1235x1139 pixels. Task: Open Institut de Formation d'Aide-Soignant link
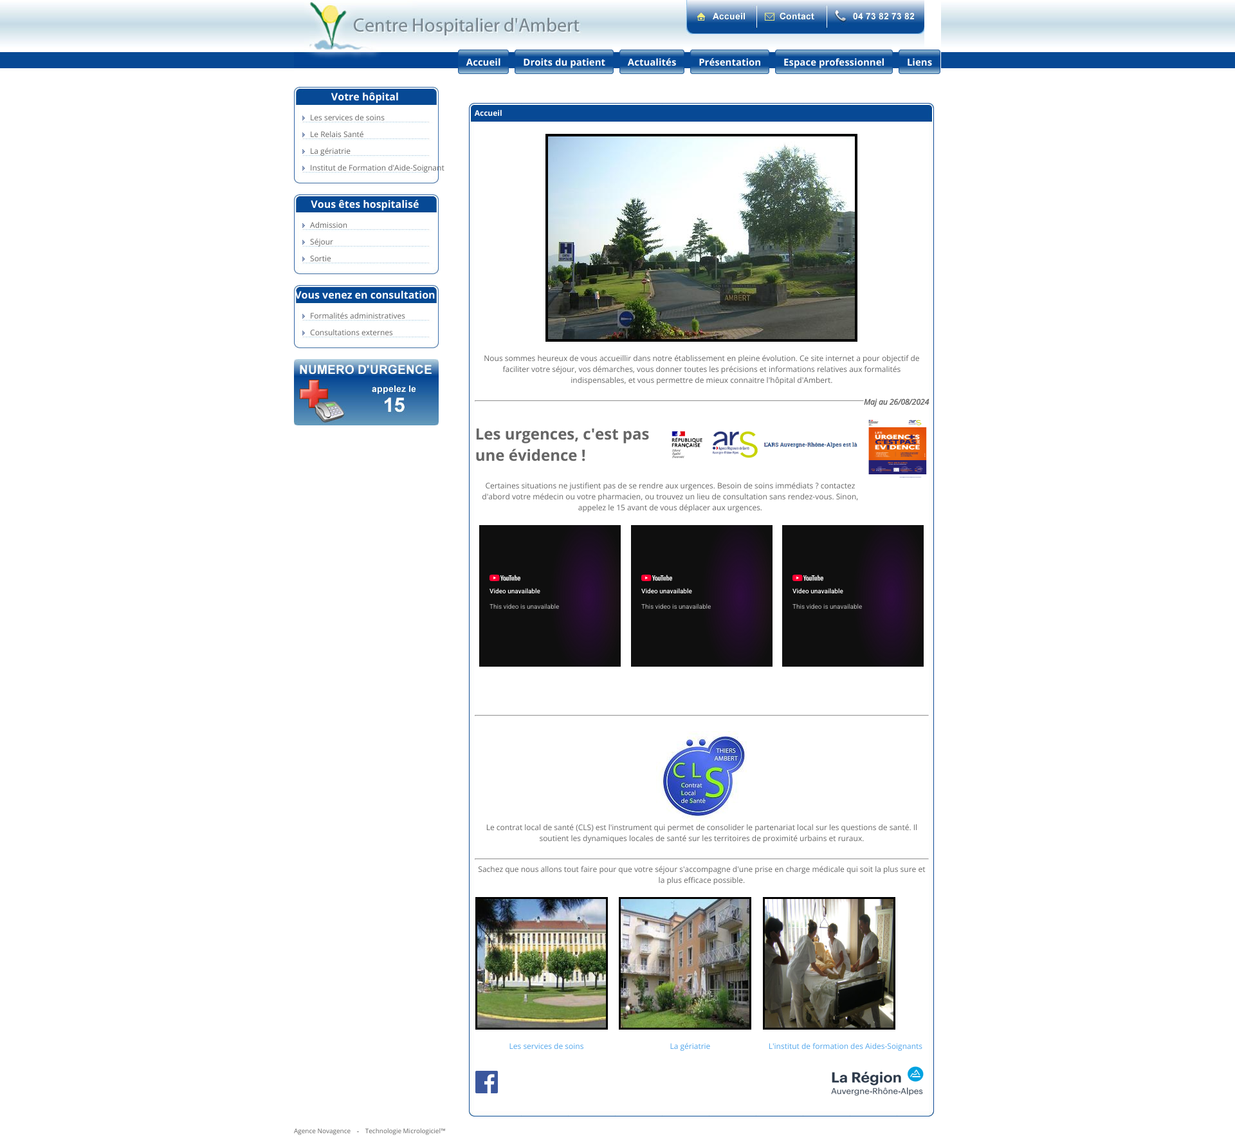(x=377, y=168)
